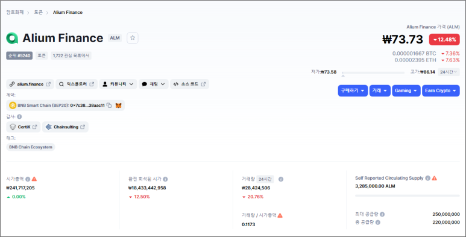This screenshot has height=237, width=466.
Task: Open the 거래 trade dropdown
Action: pos(380,90)
